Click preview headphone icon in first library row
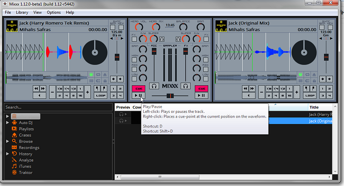 tap(121, 114)
